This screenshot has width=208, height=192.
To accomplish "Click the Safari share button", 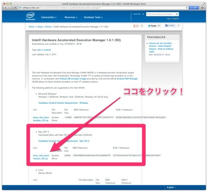I will (15, 8).
